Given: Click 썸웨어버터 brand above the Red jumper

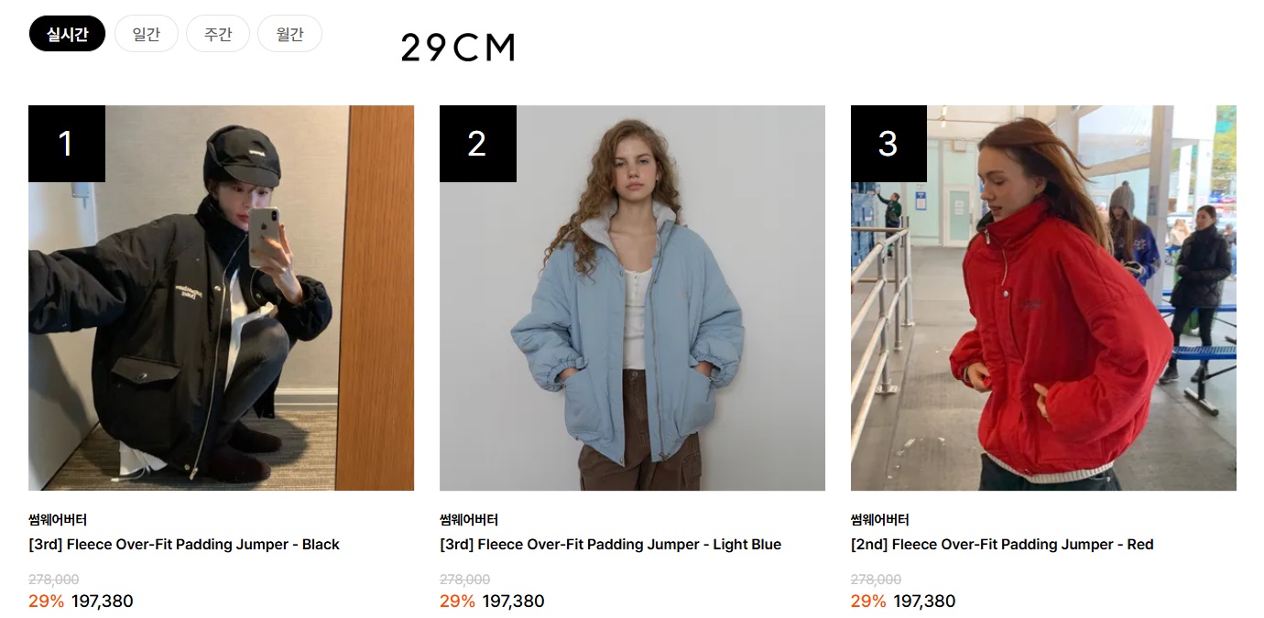Looking at the screenshot, I should tap(880, 520).
